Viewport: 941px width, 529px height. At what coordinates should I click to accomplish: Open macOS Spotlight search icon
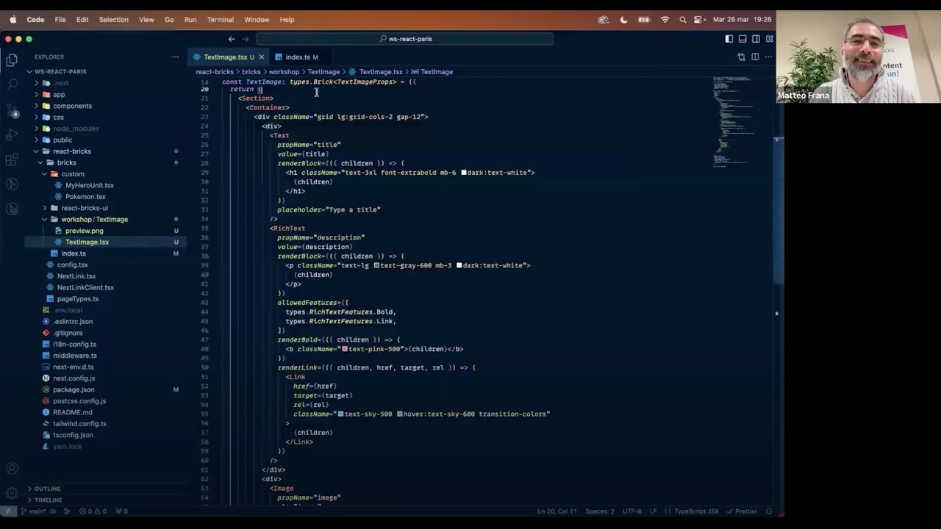coord(683,20)
